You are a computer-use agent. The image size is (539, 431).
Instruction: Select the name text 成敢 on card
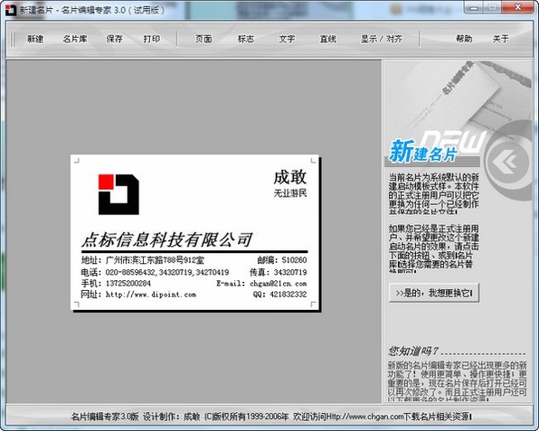click(x=289, y=178)
